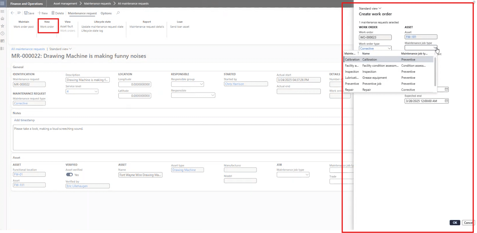This screenshot has width=477, height=233.
Task: Click the Delete trash button
Action: [58, 13]
